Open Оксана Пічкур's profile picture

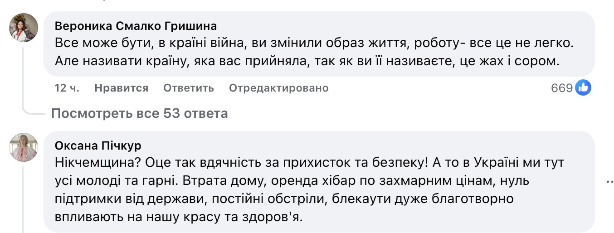pos(24,147)
